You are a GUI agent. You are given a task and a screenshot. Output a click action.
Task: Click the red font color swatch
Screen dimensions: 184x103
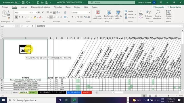coord(40,17)
